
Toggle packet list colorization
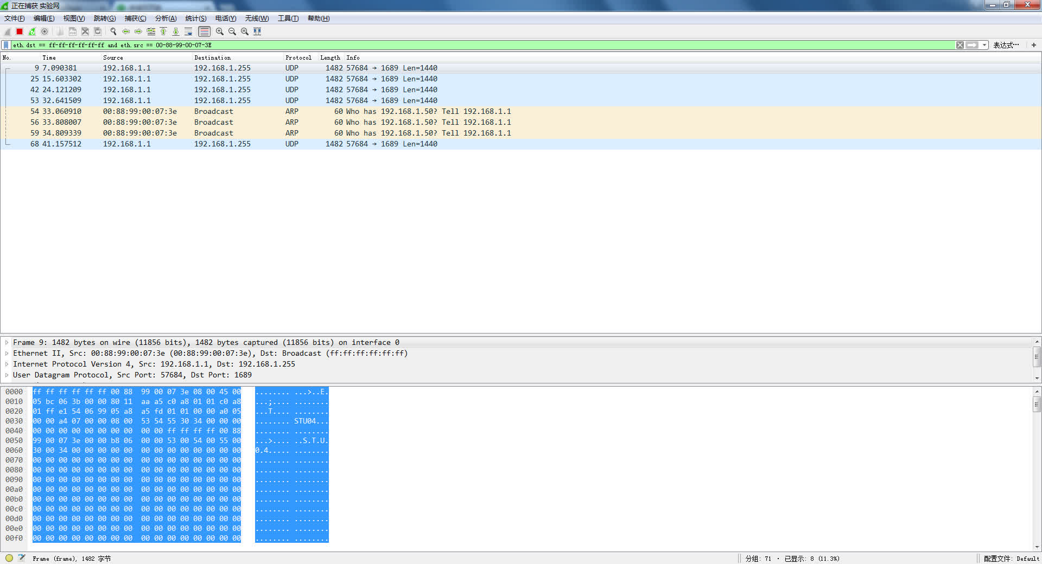204,31
